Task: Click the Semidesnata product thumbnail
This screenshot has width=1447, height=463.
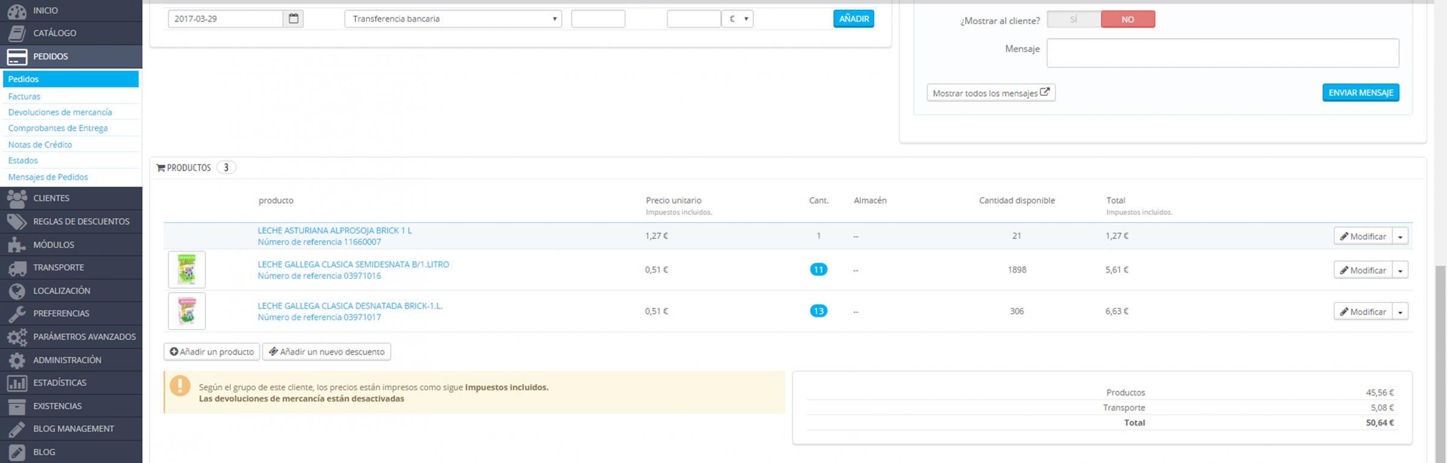Action: click(187, 270)
